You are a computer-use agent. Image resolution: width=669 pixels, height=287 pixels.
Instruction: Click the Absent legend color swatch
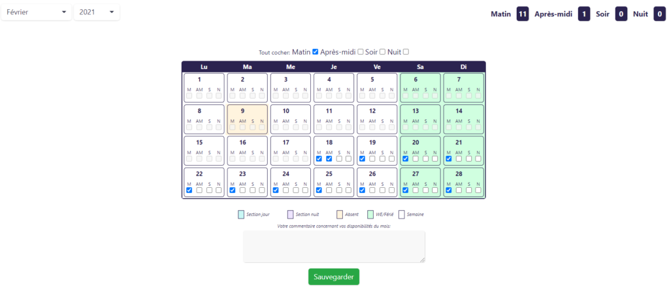click(x=340, y=214)
